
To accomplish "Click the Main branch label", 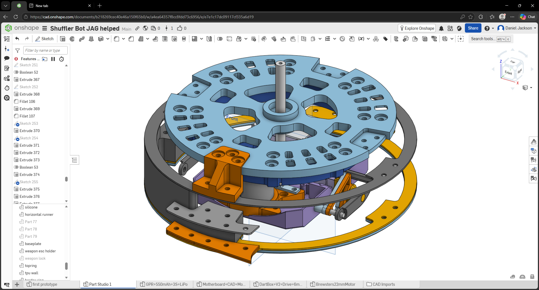I will tap(127, 29).
